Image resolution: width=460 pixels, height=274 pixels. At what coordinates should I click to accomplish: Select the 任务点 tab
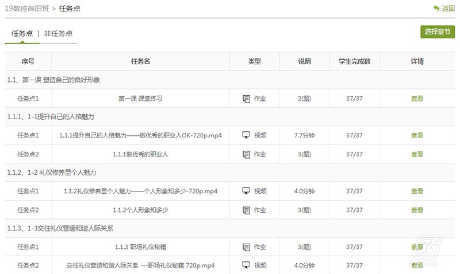click(x=22, y=33)
